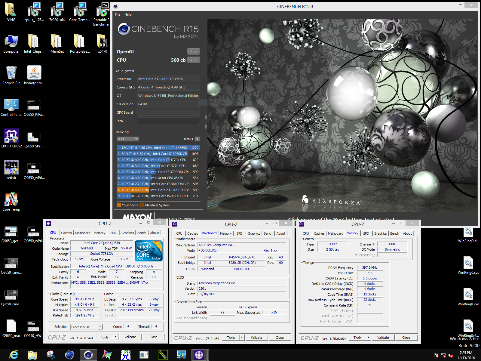Click Tools button in Memory CPU-Z window
Viewport: 481px width, 361px height.
357,338
